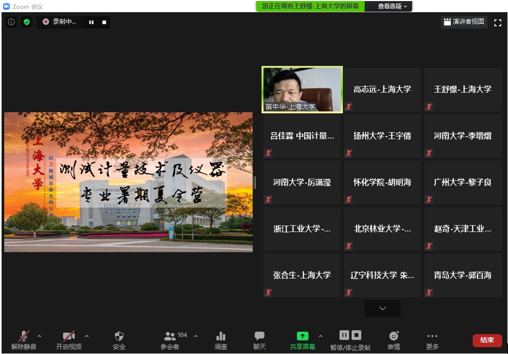The height and width of the screenshot is (354, 508).
Task: Expand audio options arrow beside microphone
Action: [x=39, y=336]
